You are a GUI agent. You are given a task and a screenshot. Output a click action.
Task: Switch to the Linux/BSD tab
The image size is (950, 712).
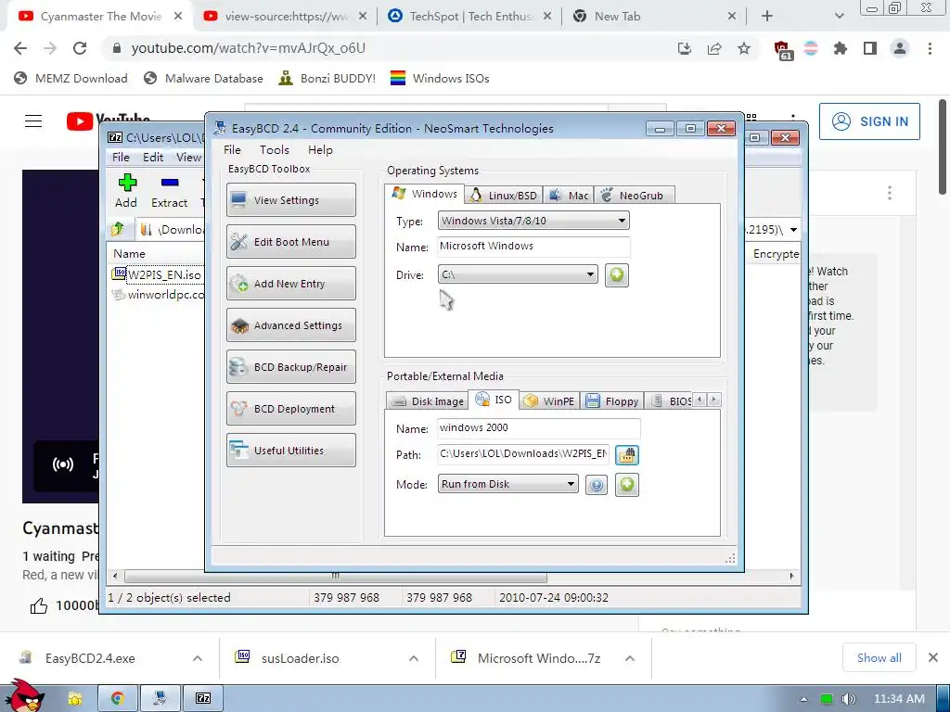point(504,195)
